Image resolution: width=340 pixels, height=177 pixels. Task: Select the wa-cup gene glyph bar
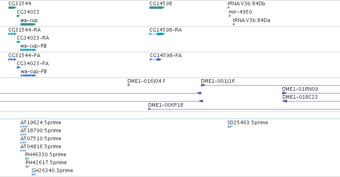[x=28, y=24]
